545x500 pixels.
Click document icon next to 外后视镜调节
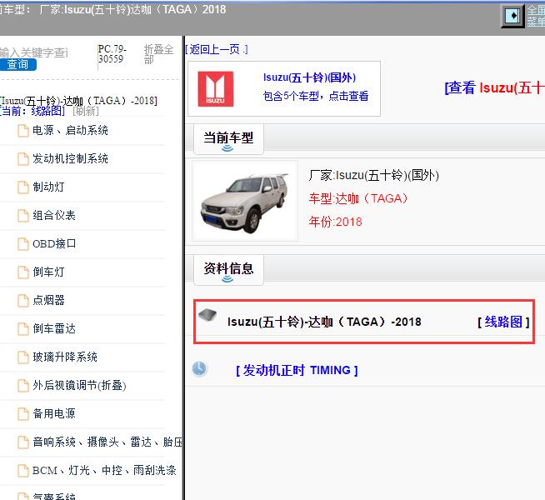(x=23, y=386)
